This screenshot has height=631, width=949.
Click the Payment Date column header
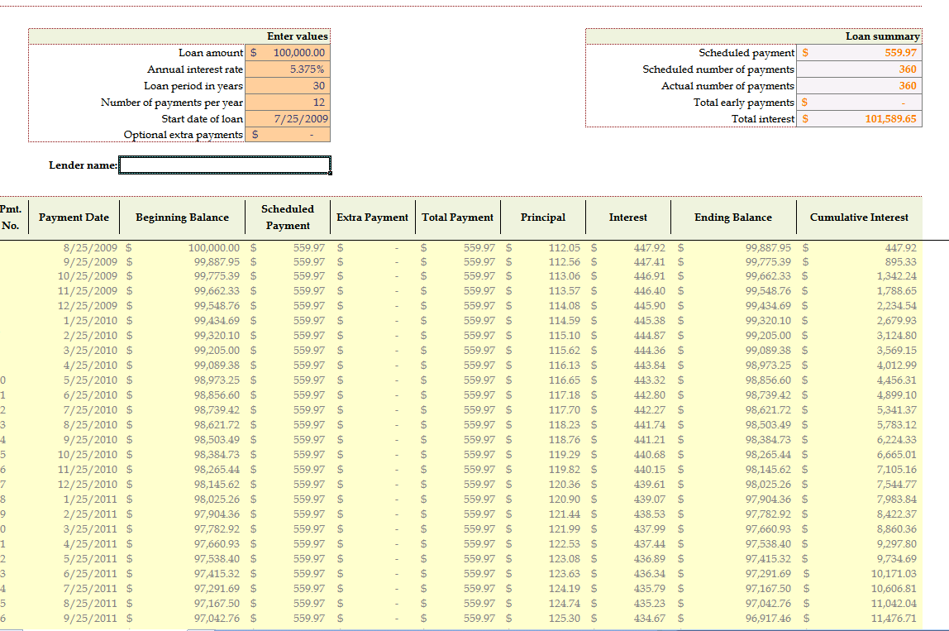[x=74, y=217]
